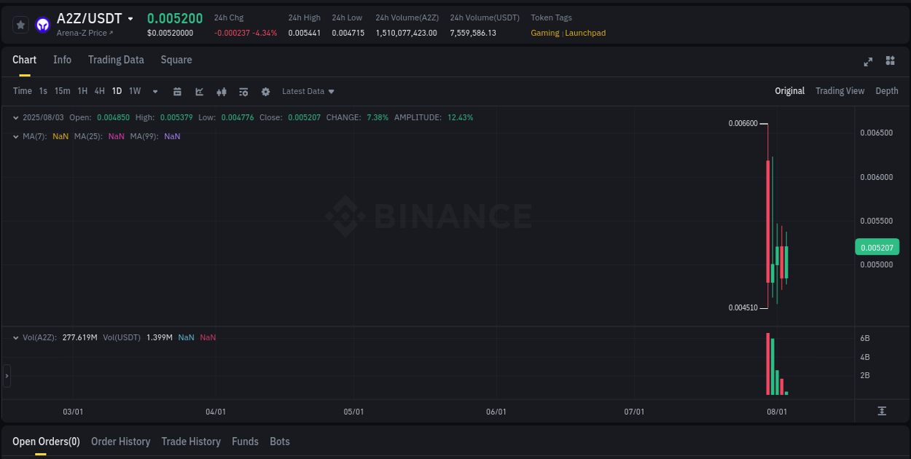Switch to the Trading Data tab
Screen dimensions: 911x459
click(116, 60)
